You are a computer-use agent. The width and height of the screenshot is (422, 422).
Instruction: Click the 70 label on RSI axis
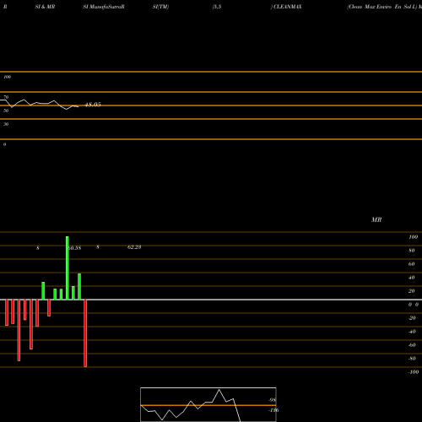(6, 97)
